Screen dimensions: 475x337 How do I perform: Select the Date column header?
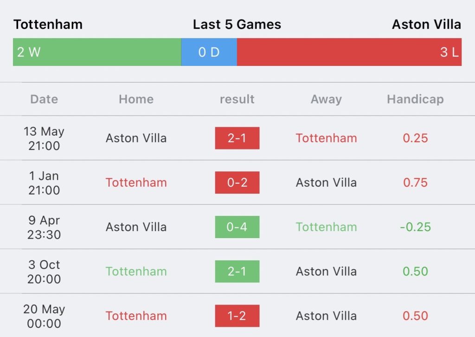tap(44, 99)
